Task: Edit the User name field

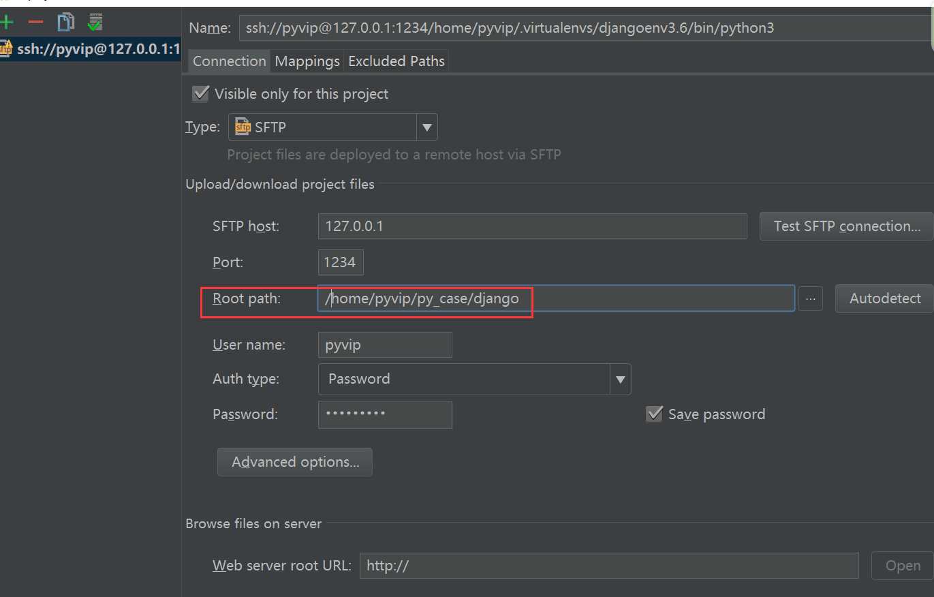Action: (x=385, y=345)
